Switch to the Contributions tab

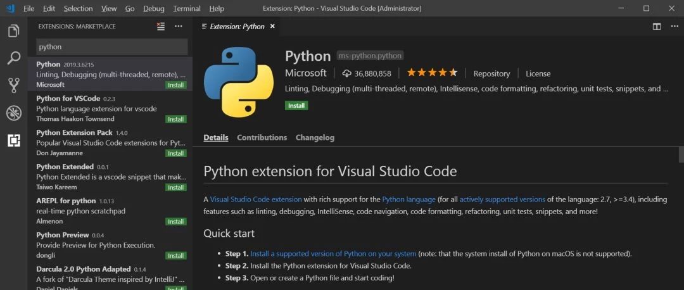pos(262,137)
